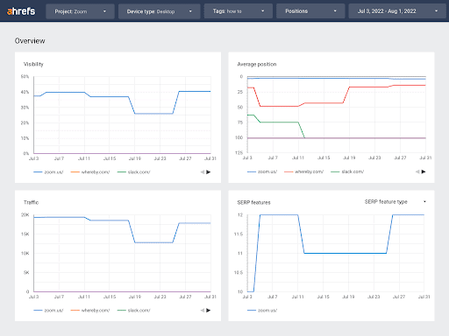Click the 11.5 axis label in SERP features chart
Viewport: 449px width, 336px height.
point(239,234)
